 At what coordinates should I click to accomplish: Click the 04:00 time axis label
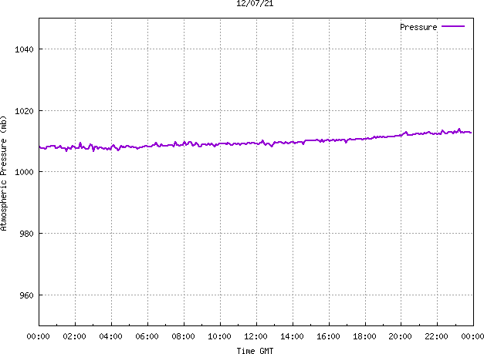click(x=111, y=336)
